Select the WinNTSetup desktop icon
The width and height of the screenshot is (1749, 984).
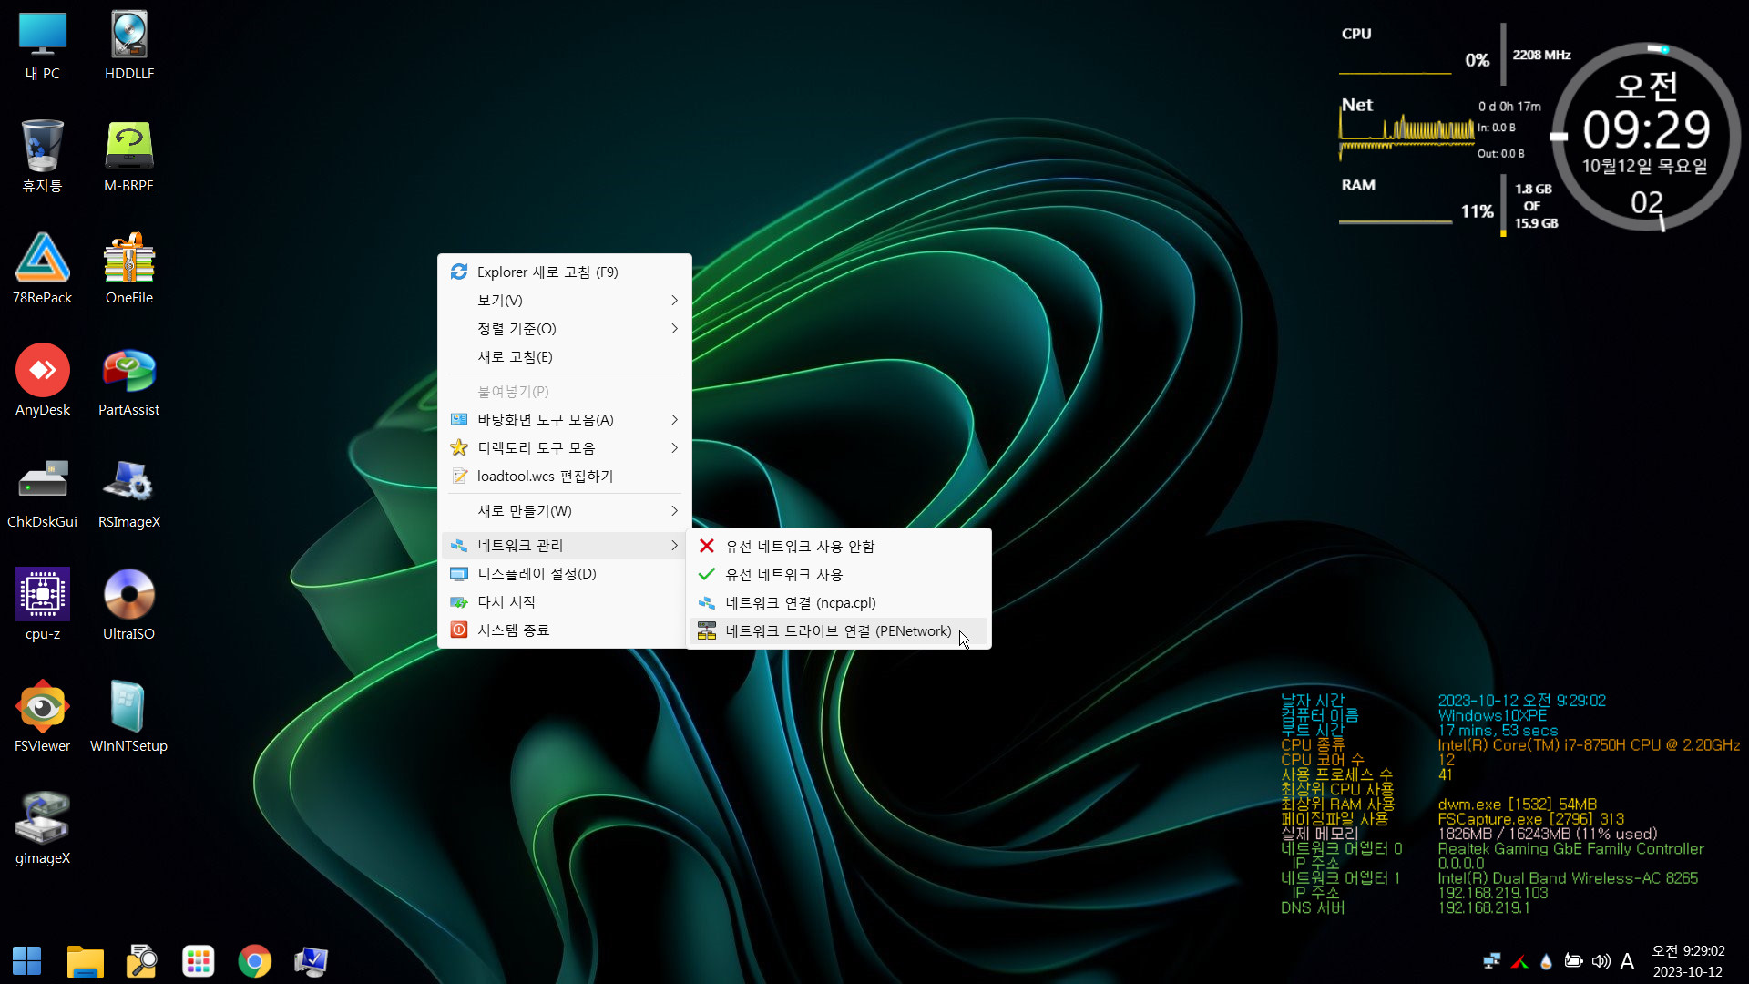129,717
